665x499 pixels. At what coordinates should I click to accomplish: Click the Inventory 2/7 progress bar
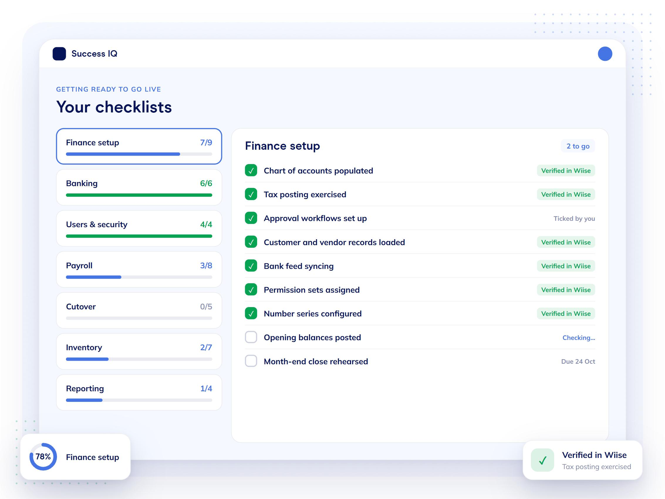139,359
